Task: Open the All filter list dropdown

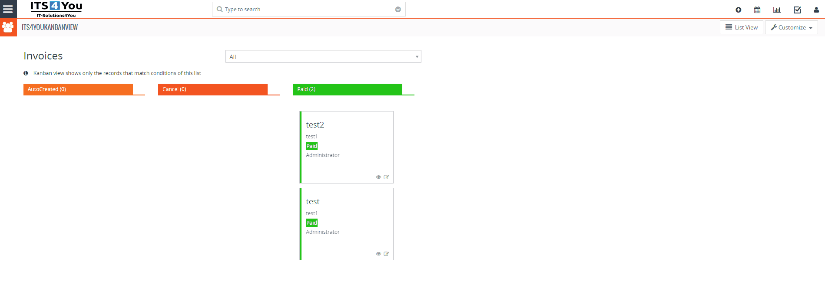Action: point(323,56)
